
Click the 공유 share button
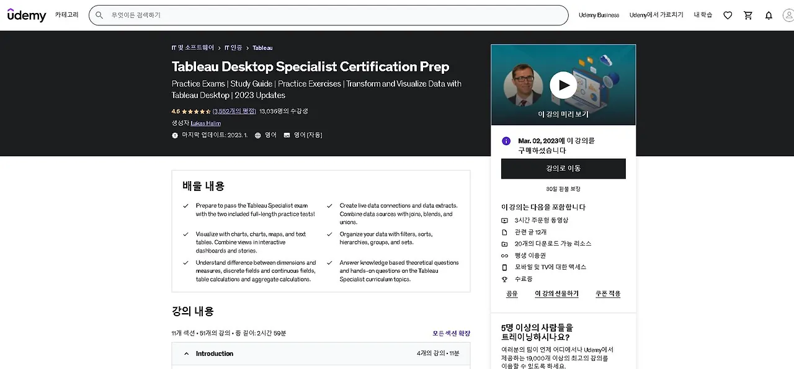point(512,294)
